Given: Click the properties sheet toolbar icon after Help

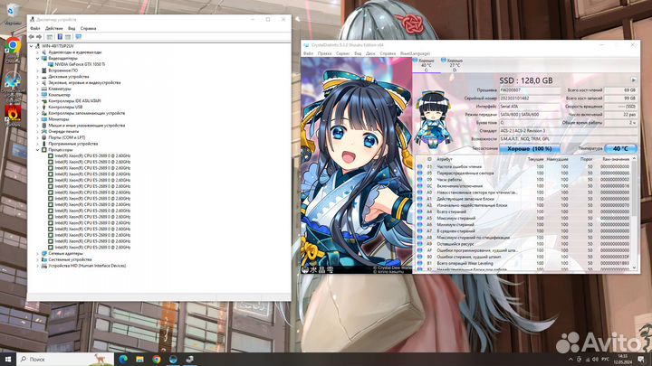Looking at the screenshot, I should 68,37.
